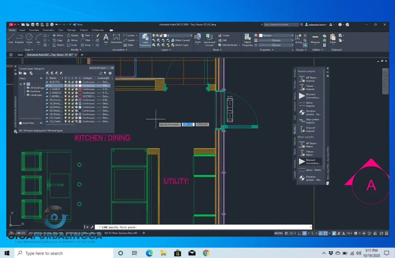Click the Move tool in Modify panel
This screenshot has width=395, height=258.
click(x=58, y=35)
